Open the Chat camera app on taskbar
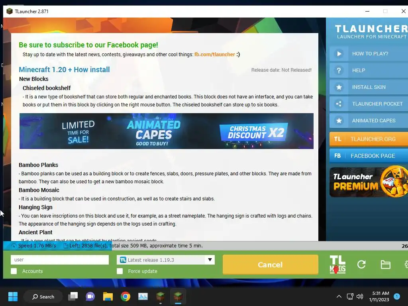The width and height of the screenshot is (408, 306). 90,296
